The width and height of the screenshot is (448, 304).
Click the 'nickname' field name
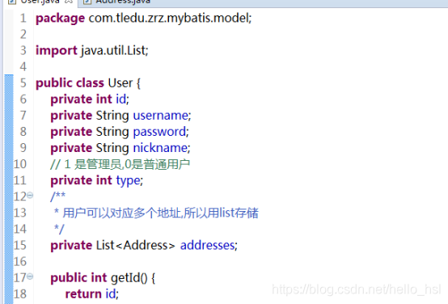[161, 148]
